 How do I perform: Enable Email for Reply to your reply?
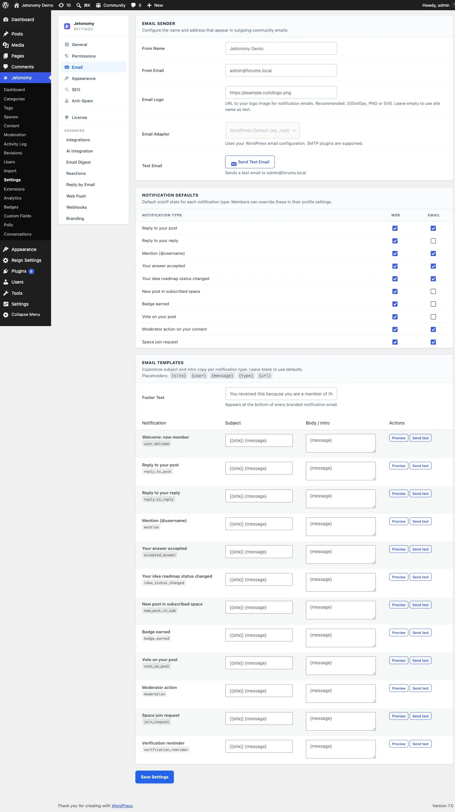tap(433, 241)
